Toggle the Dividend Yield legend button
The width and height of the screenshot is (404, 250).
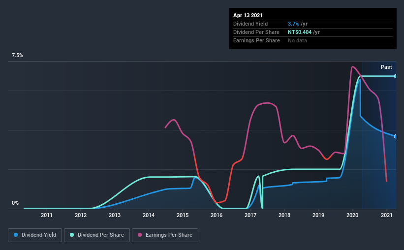click(35, 235)
